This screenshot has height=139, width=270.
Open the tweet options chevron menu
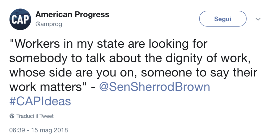coord(258,19)
